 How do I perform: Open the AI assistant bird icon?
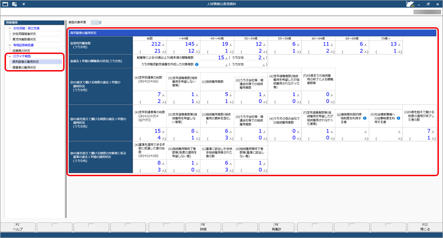point(410,4)
